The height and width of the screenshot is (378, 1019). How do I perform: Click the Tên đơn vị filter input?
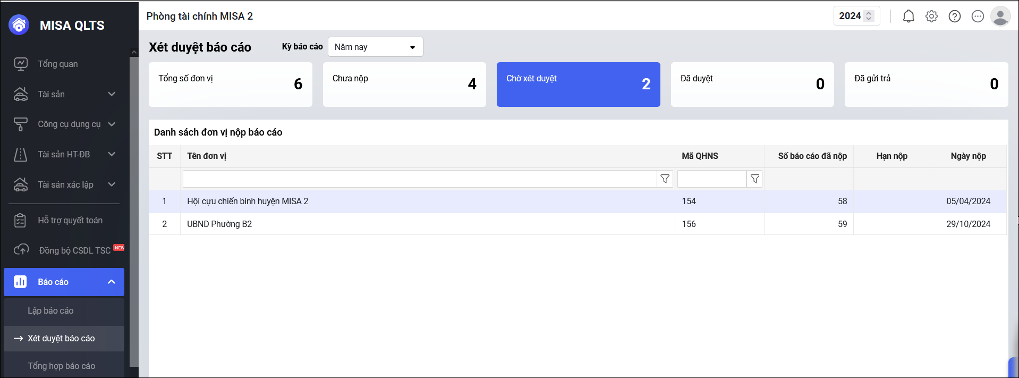[x=419, y=179]
